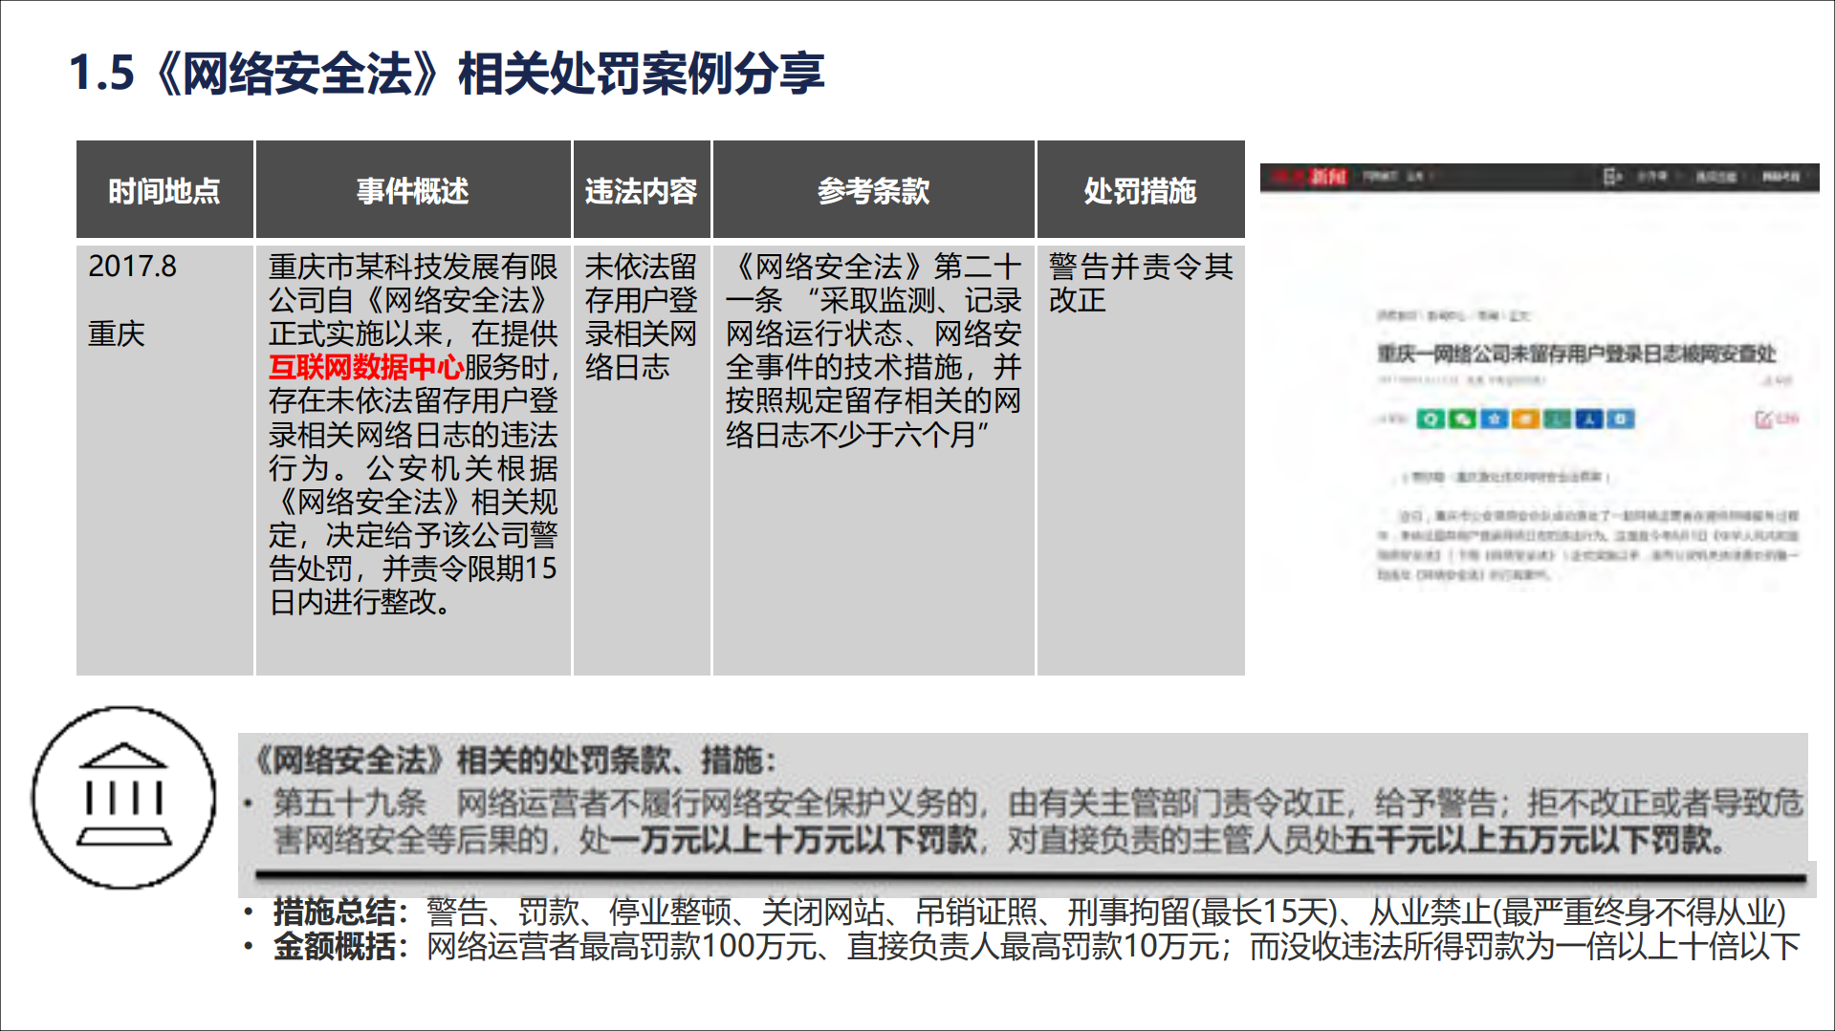This screenshot has height=1031, width=1835.
Task: Share the article via the green WeChat icon
Action: click(x=1462, y=419)
